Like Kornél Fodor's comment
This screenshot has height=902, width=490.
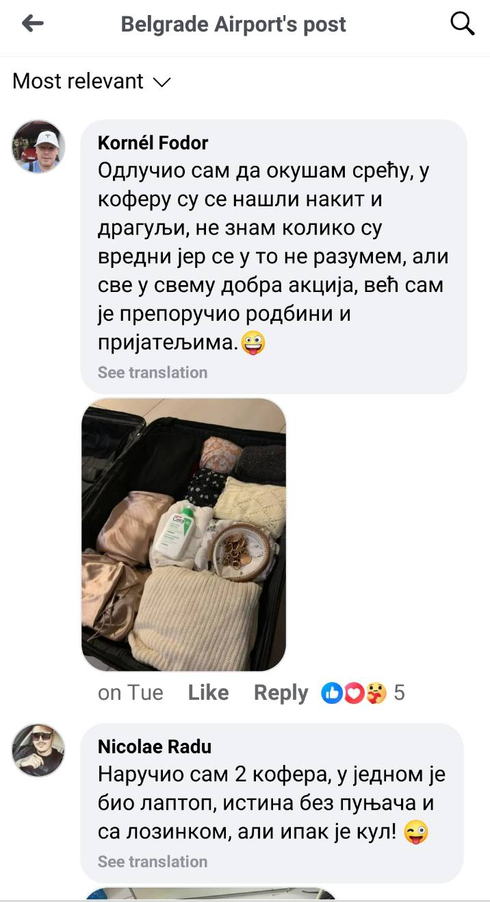(208, 693)
